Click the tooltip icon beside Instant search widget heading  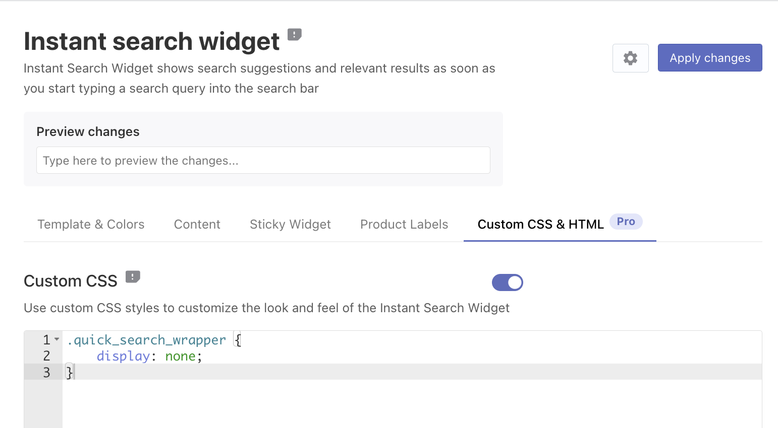pos(294,34)
